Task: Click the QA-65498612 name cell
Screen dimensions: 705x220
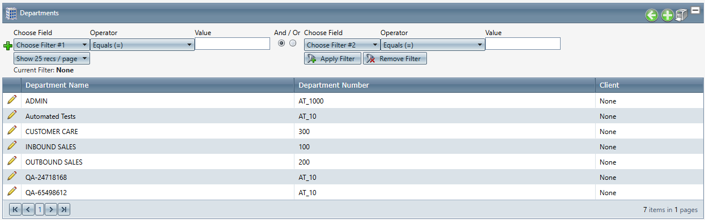Action: tap(157, 192)
